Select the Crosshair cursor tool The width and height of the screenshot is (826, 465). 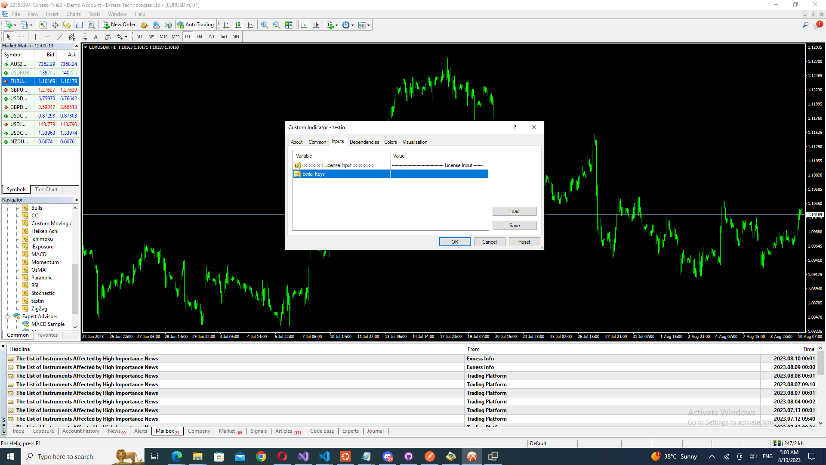click(x=21, y=37)
